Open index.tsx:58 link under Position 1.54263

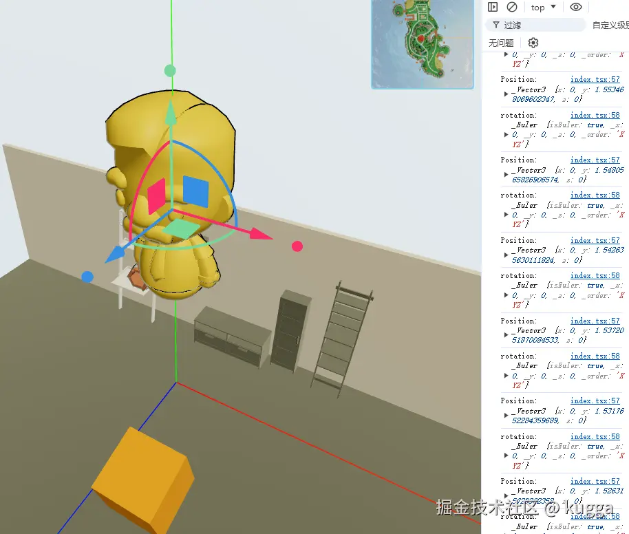[595, 276]
